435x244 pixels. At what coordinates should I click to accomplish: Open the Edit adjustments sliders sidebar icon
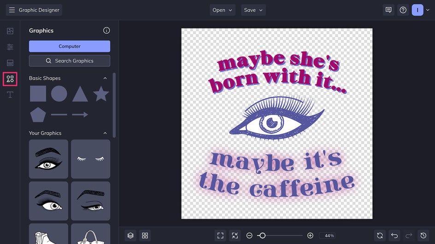click(x=10, y=47)
